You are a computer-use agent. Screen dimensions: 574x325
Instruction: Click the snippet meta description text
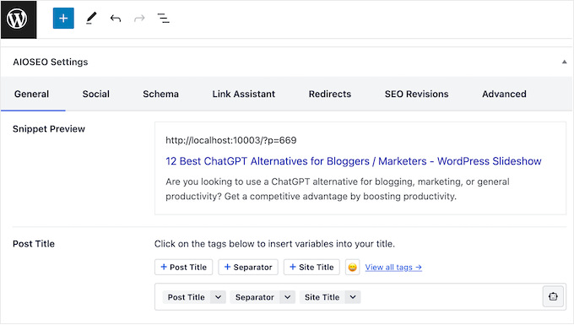point(337,189)
